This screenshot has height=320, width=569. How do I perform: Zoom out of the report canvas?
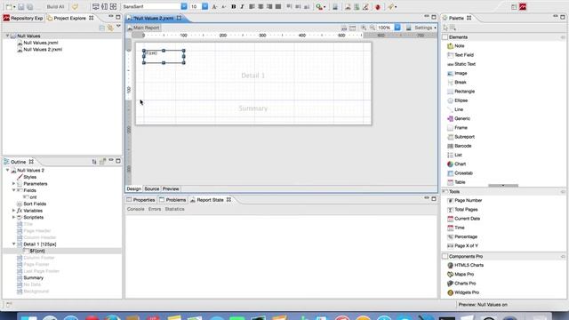[372, 28]
